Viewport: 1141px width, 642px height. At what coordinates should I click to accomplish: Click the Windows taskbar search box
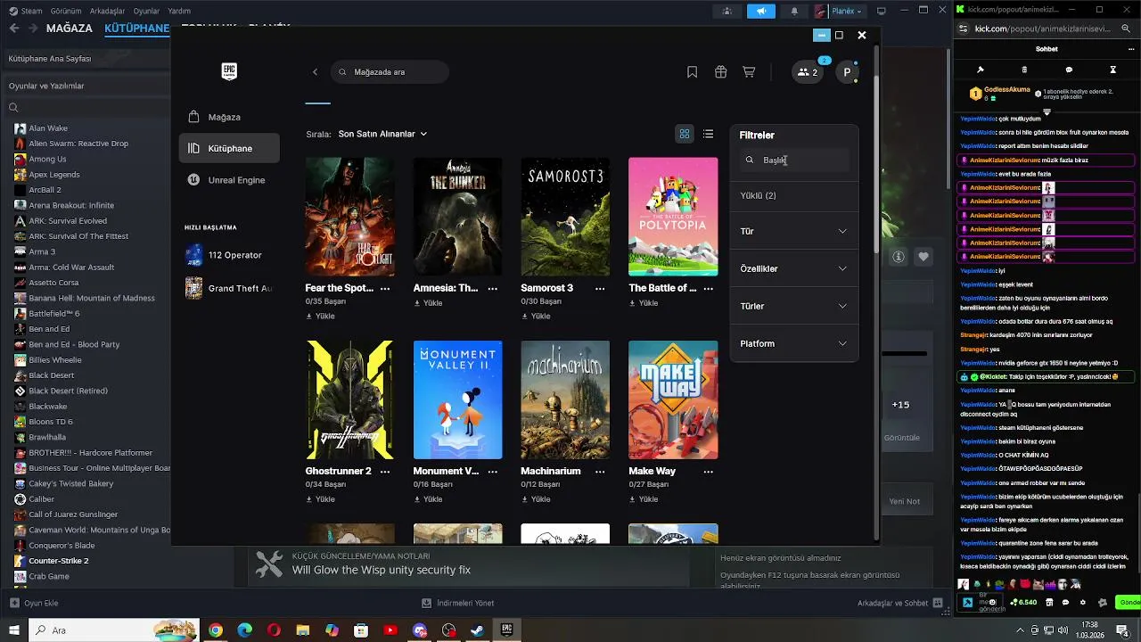tap(113, 630)
